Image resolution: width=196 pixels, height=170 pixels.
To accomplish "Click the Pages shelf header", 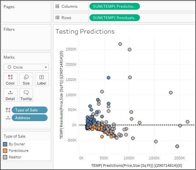I will [x=9, y=7].
